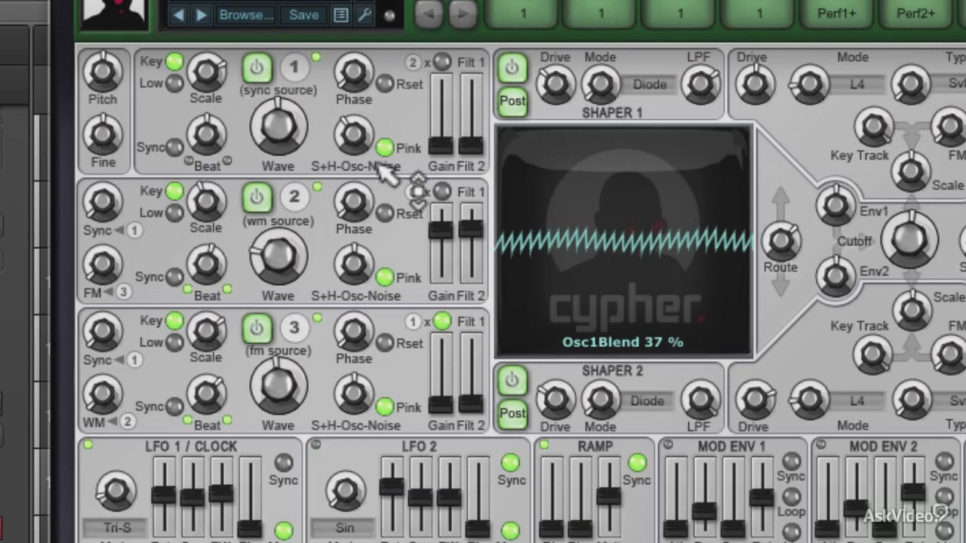Click oscillator 2 FM amount knob
Image resolution: width=966 pixels, height=543 pixels.
tap(103, 265)
